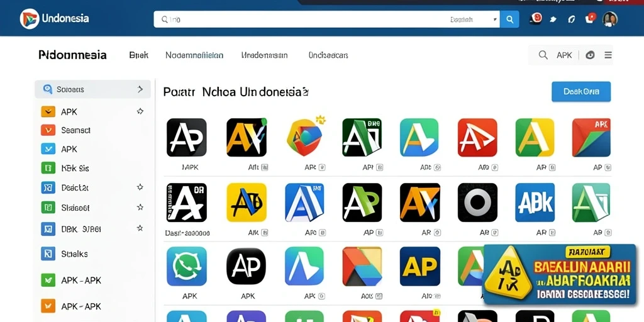Click the Pldonnesia brand title

click(73, 55)
